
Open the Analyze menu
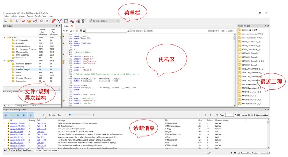tap(22, 16)
